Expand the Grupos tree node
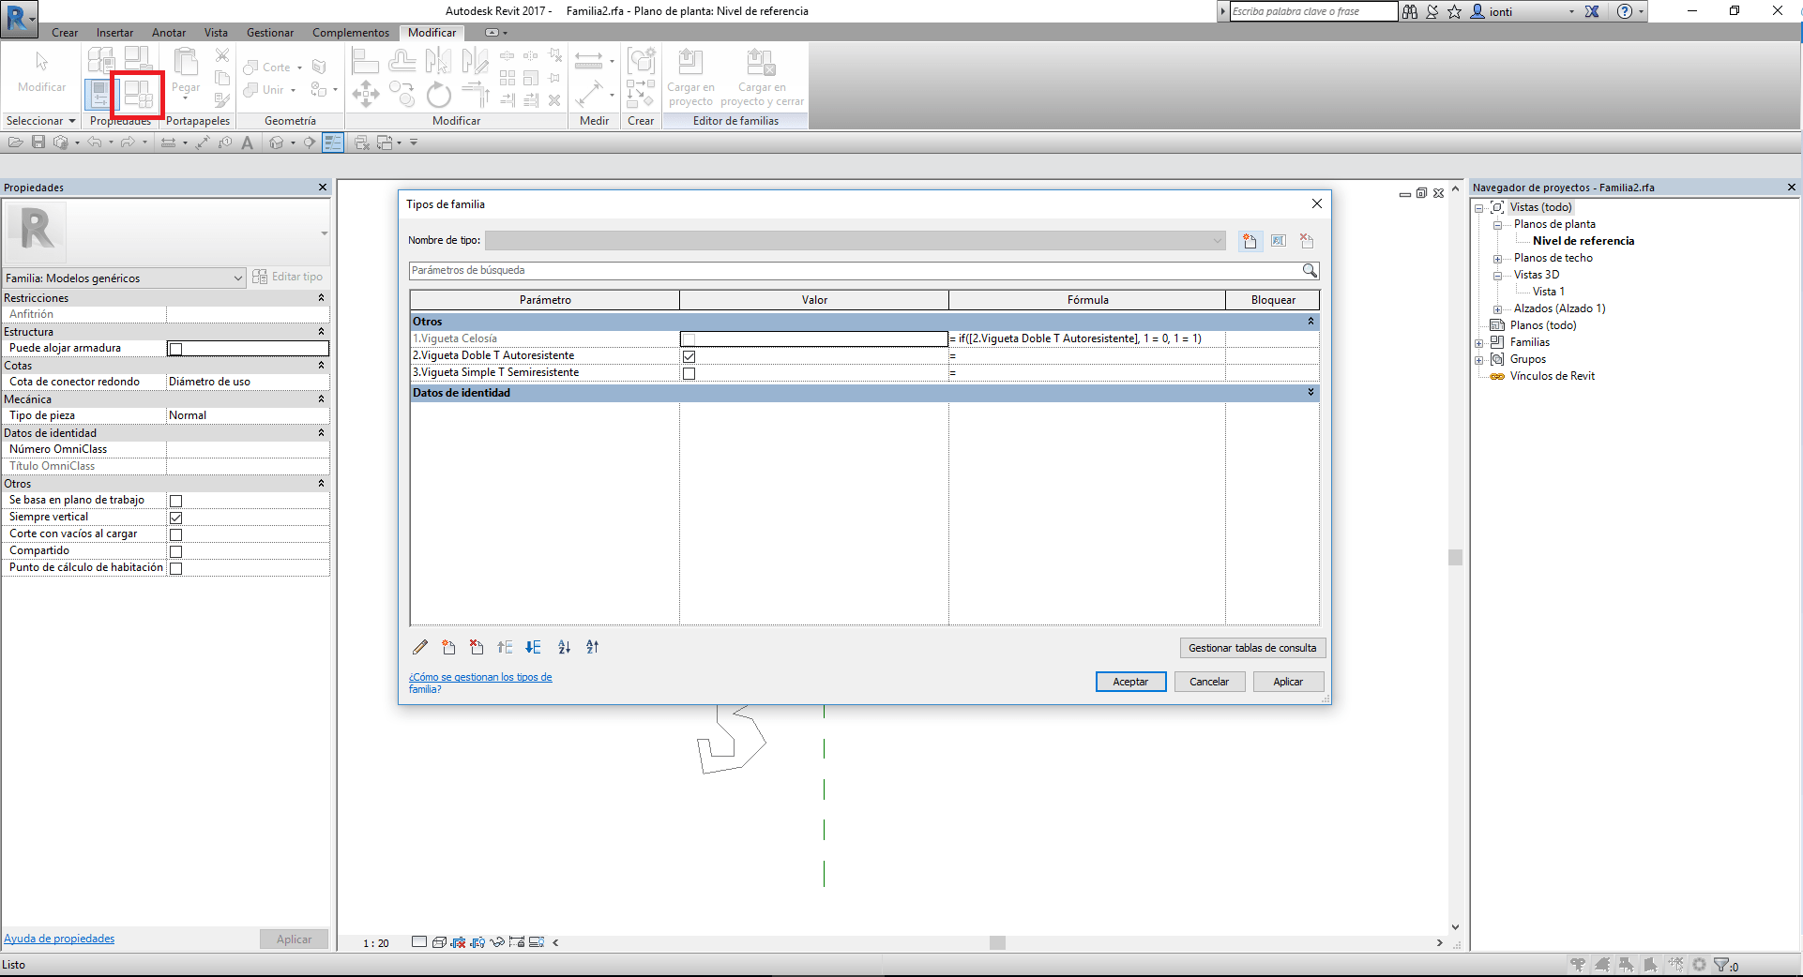The height and width of the screenshot is (977, 1803). [1479, 360]
